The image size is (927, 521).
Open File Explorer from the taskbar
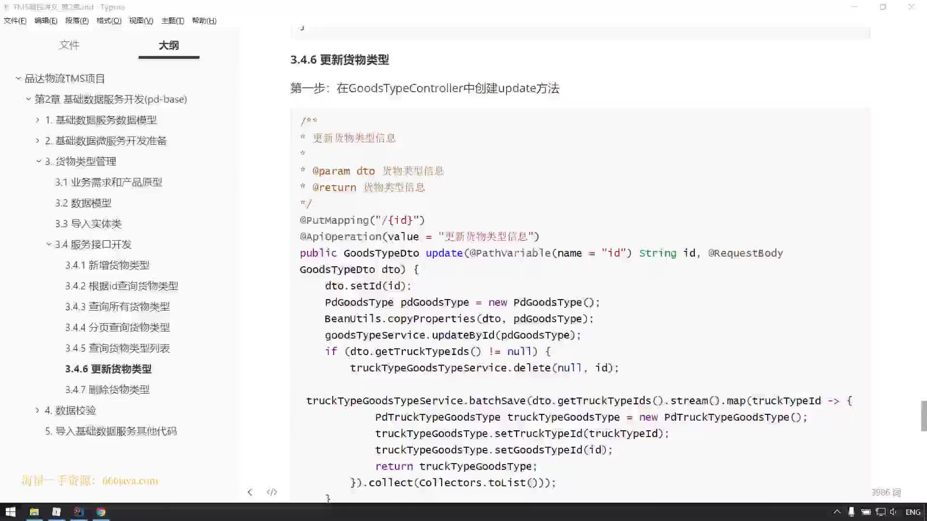point(34,512)
